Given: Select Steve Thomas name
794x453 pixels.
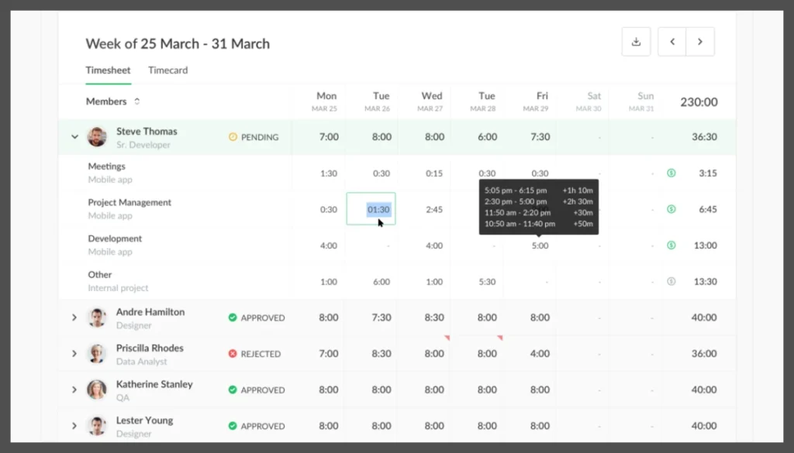Looking at the screenshot, I should coord(147,131).
